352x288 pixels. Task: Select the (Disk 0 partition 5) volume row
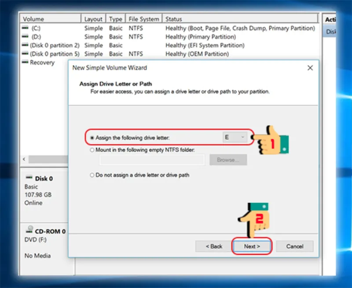tap(169, 54)
